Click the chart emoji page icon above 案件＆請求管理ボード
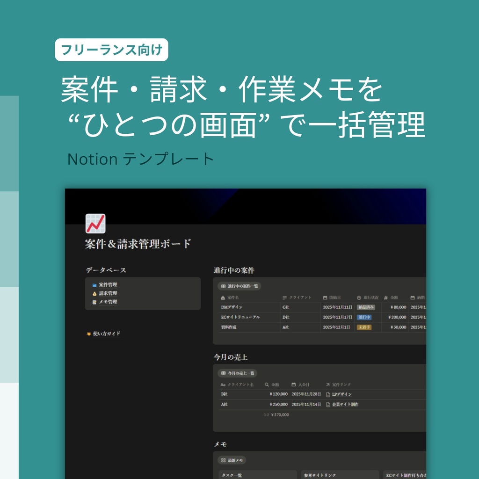The image size is (479, 479). (95, 224)
